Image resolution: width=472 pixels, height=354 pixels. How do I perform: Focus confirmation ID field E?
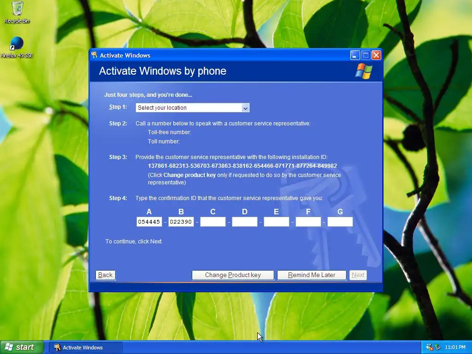pos(277,222)
